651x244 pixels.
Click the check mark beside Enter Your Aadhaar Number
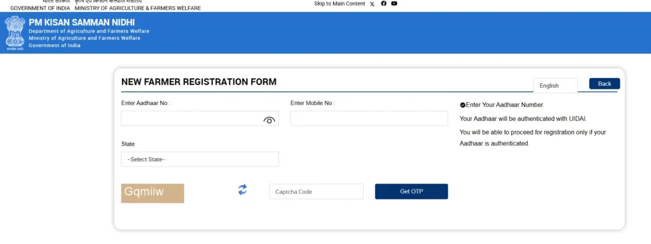(463, 105)
